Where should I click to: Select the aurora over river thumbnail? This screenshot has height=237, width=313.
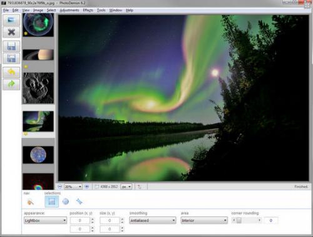(x=38, y=121)
